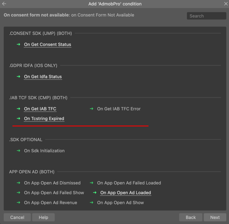Click the green arrow beside On Tcstring Expired

(x=18, y=119)
